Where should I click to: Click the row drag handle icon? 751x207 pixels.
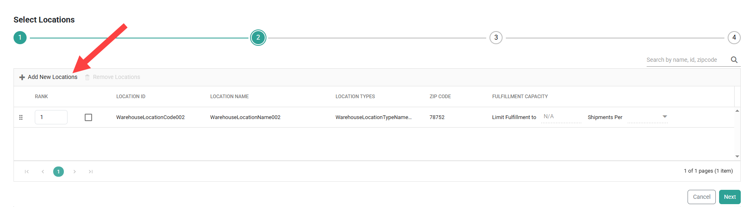[21, 117]
